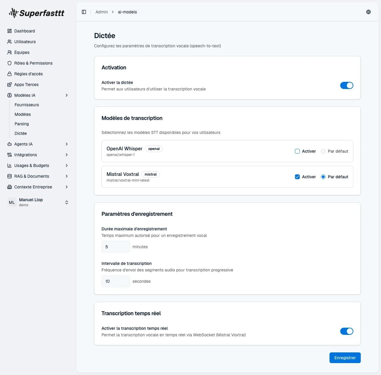This screenshot has height=375, width=381.
Task: Select Par défaut for Mistral Voxtral
Action: tap(323, 177)
